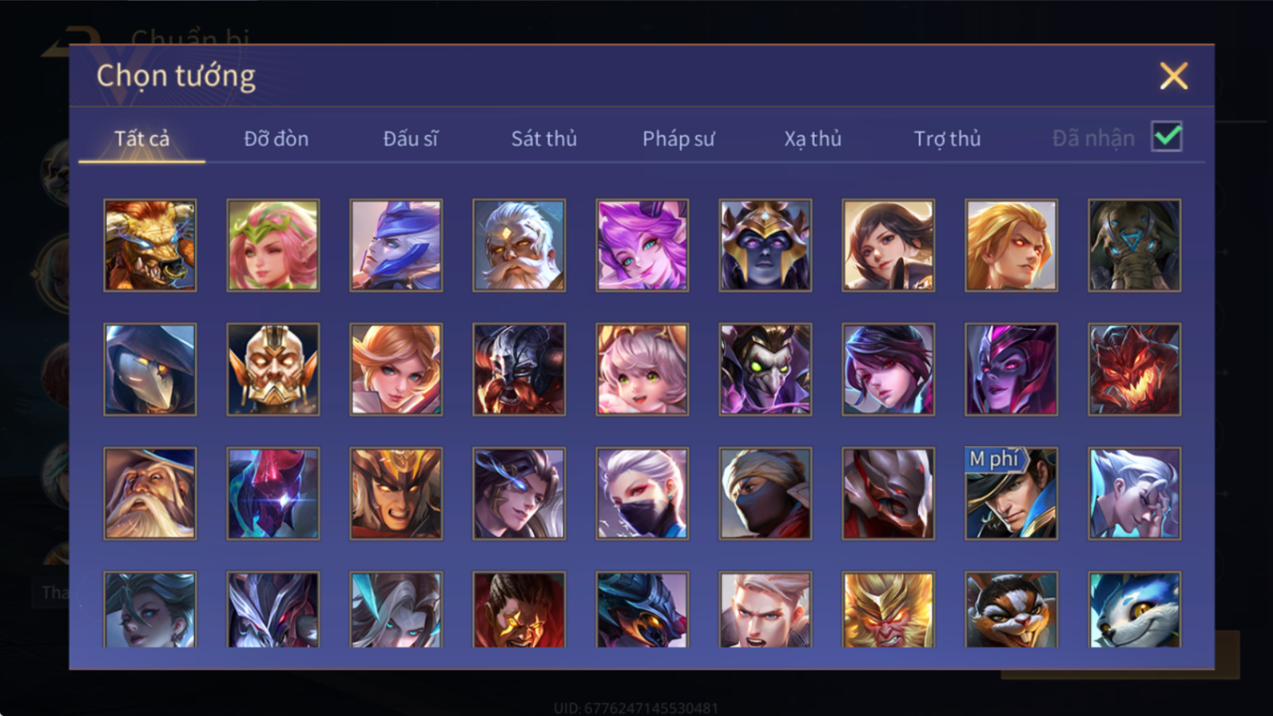Screen dimensions: 1273x716
Task: Select the golden bull hero portrait
Action: [150, 245]
